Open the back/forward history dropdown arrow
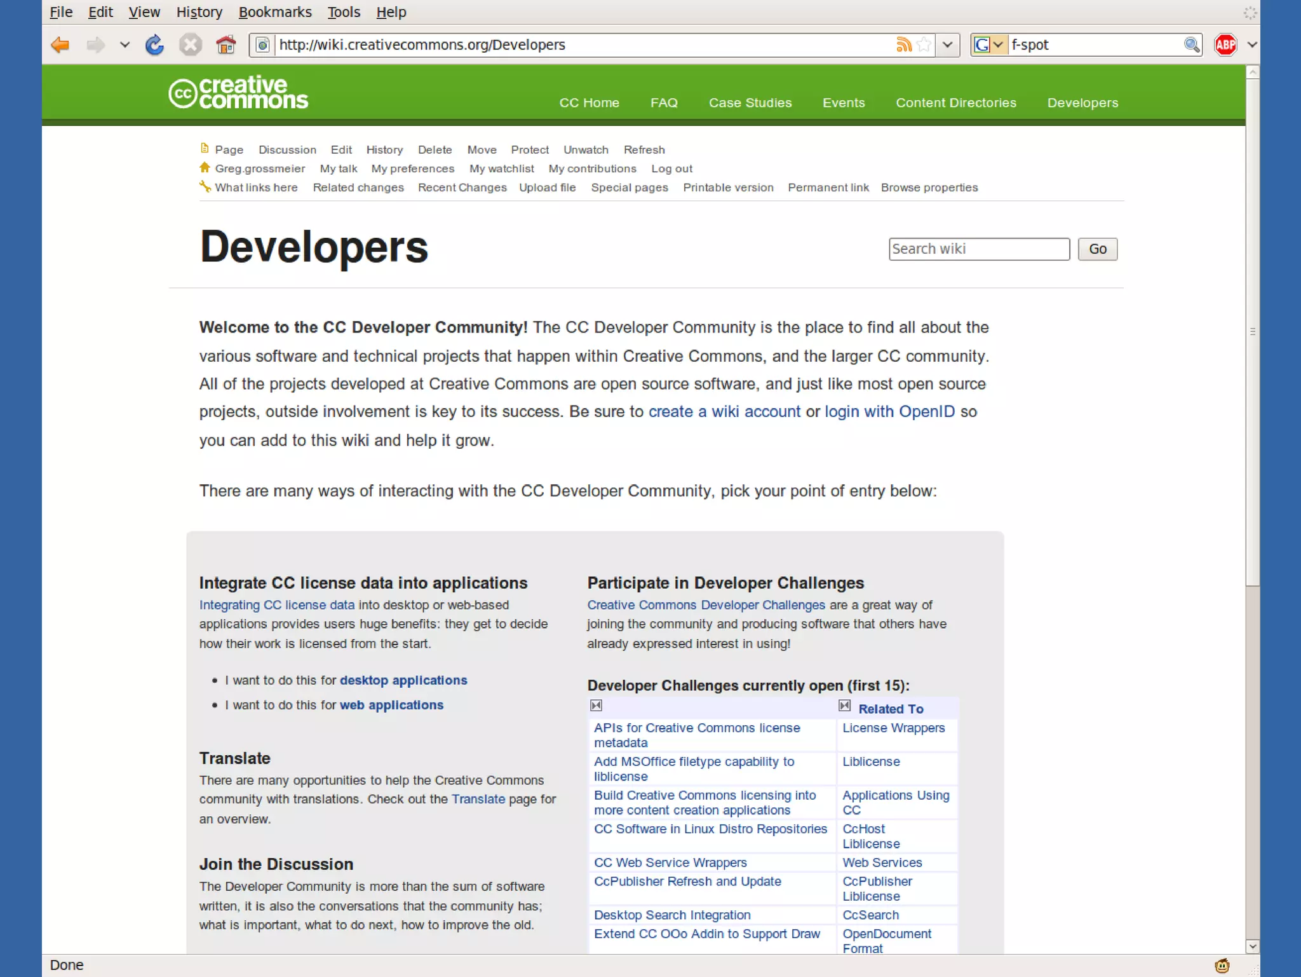The image size is (1301, 977). click(125, 45)
